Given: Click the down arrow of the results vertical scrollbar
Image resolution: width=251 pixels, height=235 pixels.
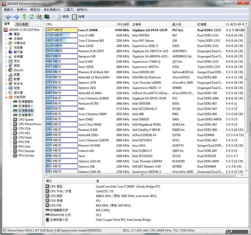Looking at the screenshot, I should click(x=246, y=171).
